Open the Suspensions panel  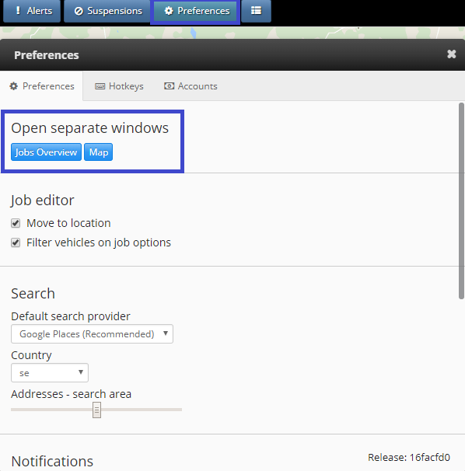click(107, 11)
